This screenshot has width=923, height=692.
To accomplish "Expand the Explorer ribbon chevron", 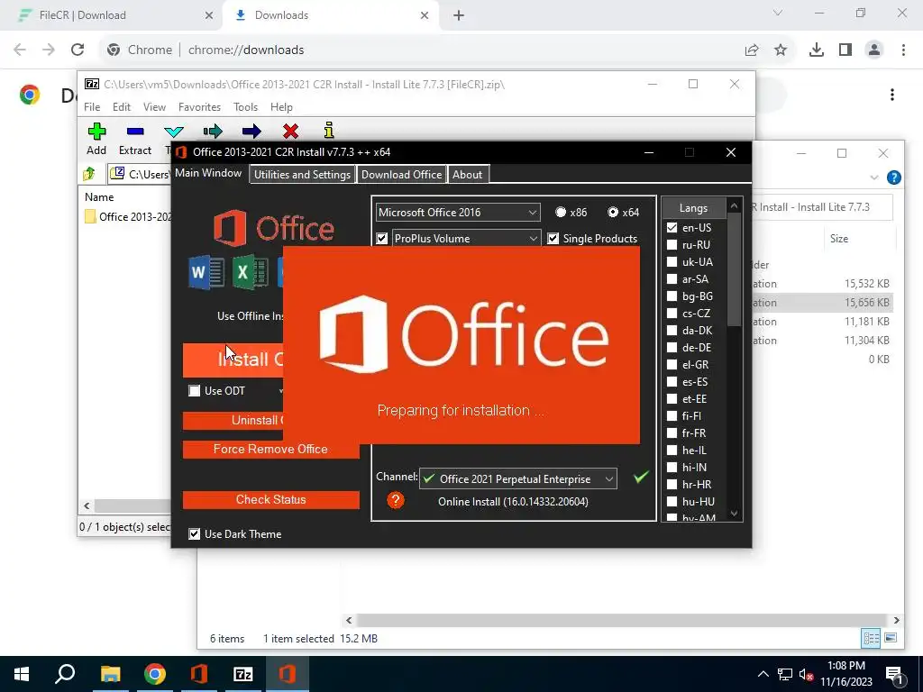I will pyautogui.click(x=874, y=178).
